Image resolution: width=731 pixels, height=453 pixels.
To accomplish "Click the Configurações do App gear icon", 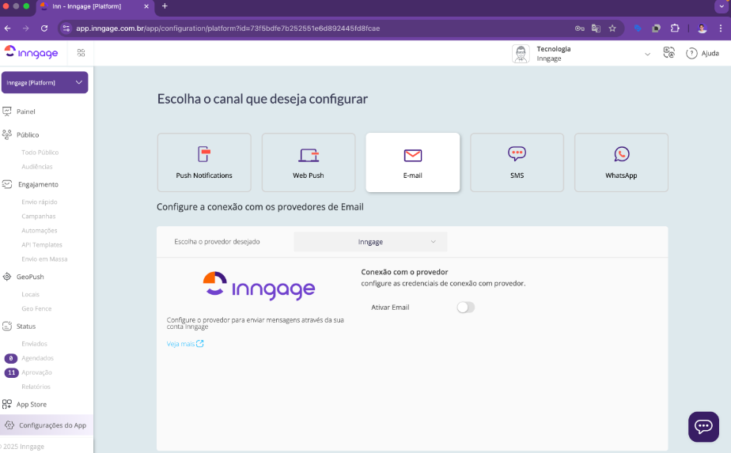I will (9, 425).
